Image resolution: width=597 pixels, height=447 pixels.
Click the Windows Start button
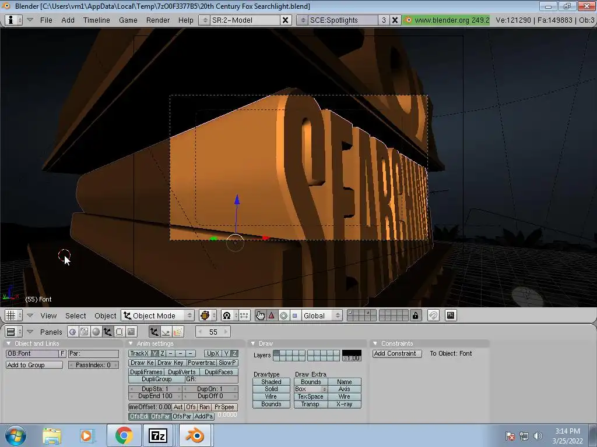15,435
